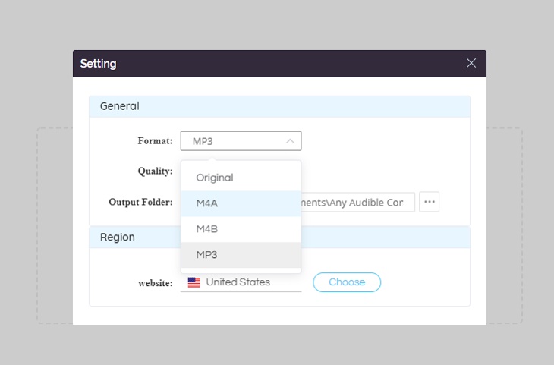Click the Setting title bar text
The width and height of the screenshot is (554, 365).
98,64
